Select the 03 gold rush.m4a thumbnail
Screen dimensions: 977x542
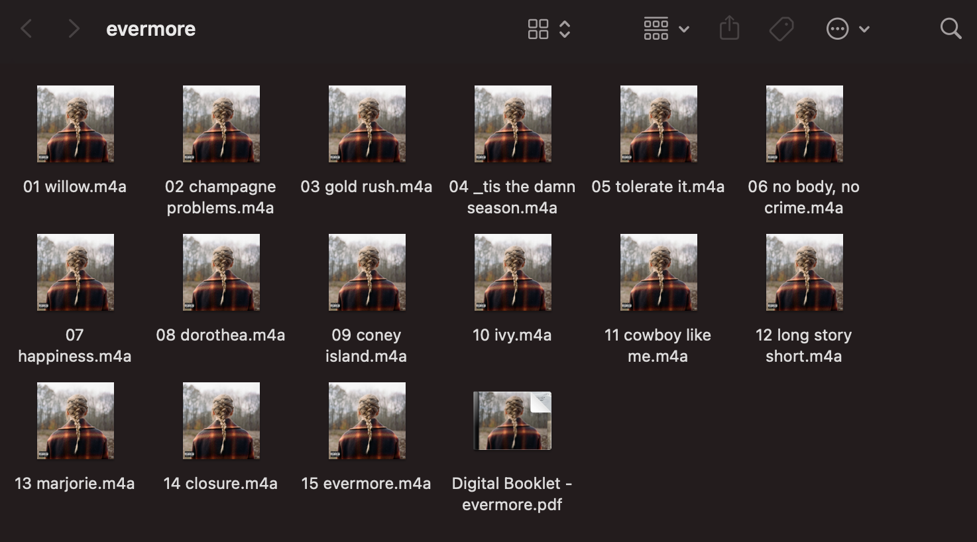tap(367, 124)
